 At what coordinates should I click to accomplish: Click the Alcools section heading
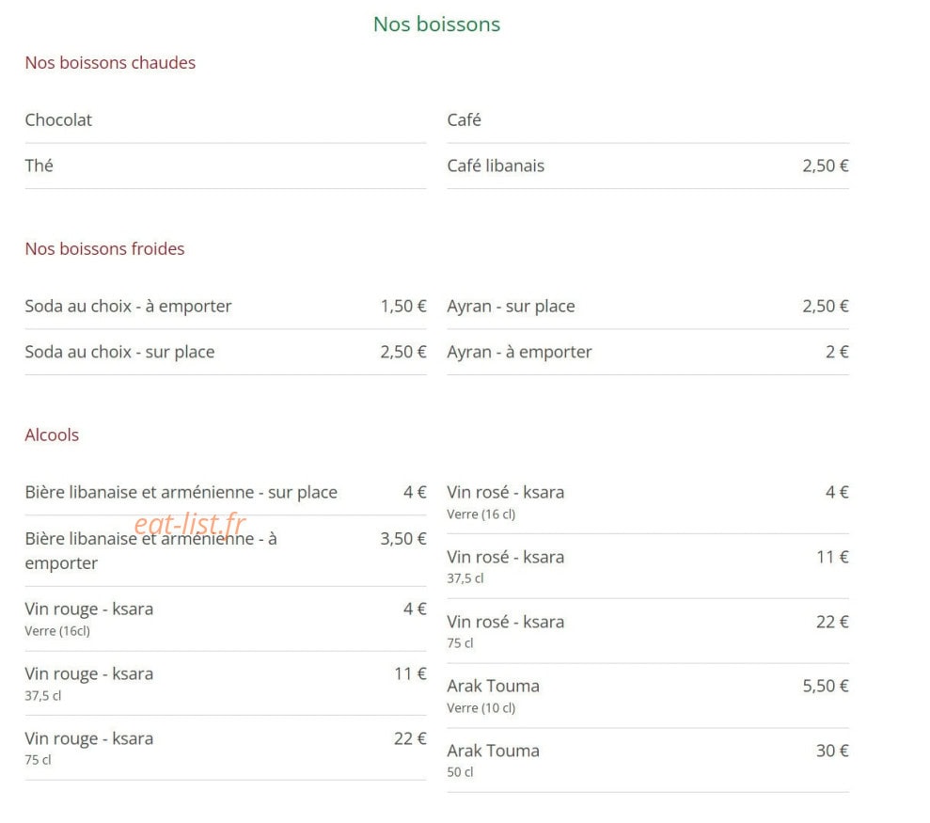(52, 435)
